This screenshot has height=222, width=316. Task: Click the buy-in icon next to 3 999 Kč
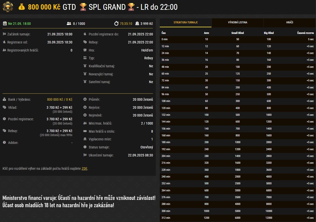(x=137, y=24)
